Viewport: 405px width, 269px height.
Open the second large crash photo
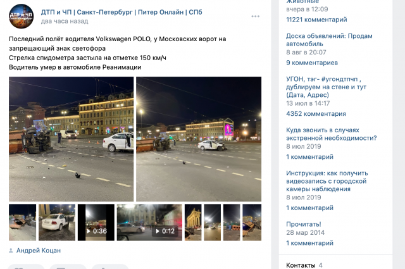pyautogui.click(x=199, y=139)
